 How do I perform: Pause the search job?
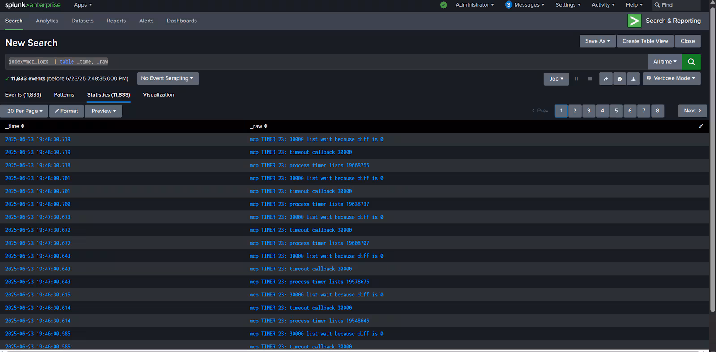(576, 79)
